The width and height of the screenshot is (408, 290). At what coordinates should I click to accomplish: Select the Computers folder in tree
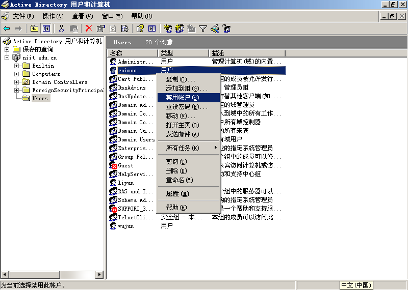point(46,74)
